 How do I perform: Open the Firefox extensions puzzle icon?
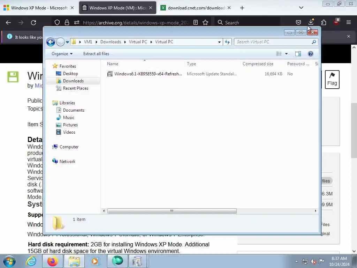324,23
